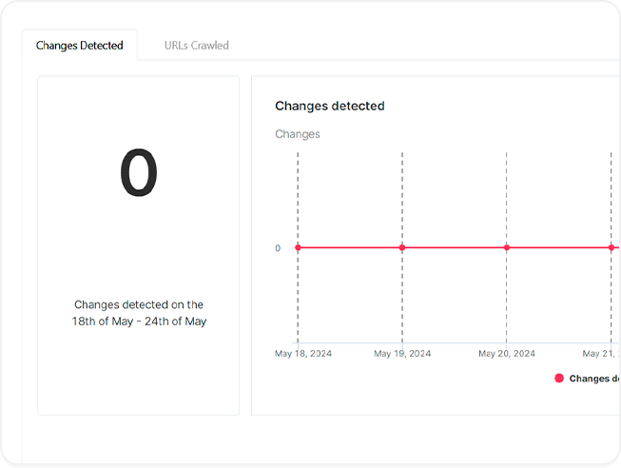Click the red line between May 19 and 20
621x468 pixels.
coord(455,247)
